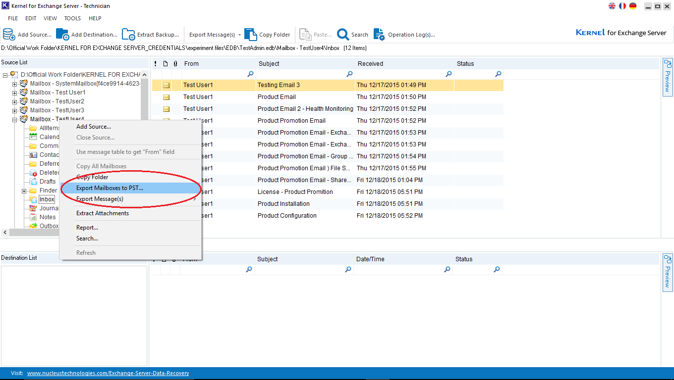This screenshot has height=380, width=674.
Task: Click the Search magnifier toolbar icon
Action: tap(343, 34)
